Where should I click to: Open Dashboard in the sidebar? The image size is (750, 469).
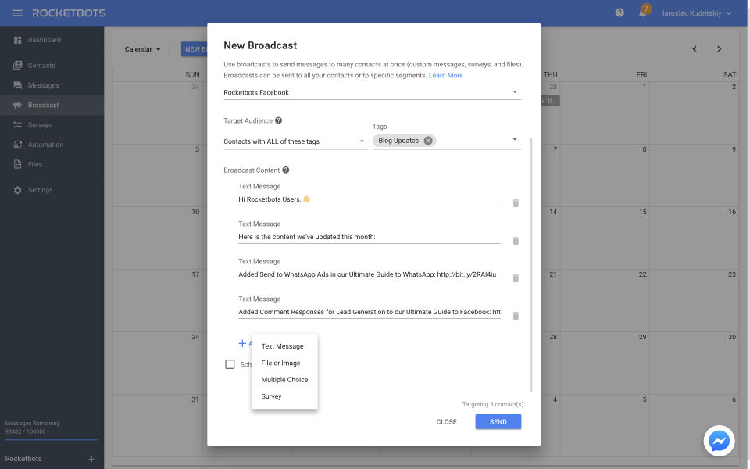(x=52, y=40)
